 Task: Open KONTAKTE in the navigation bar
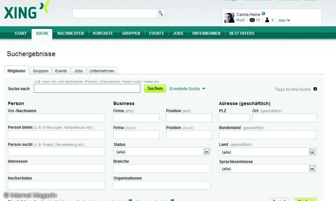[103, 33]
